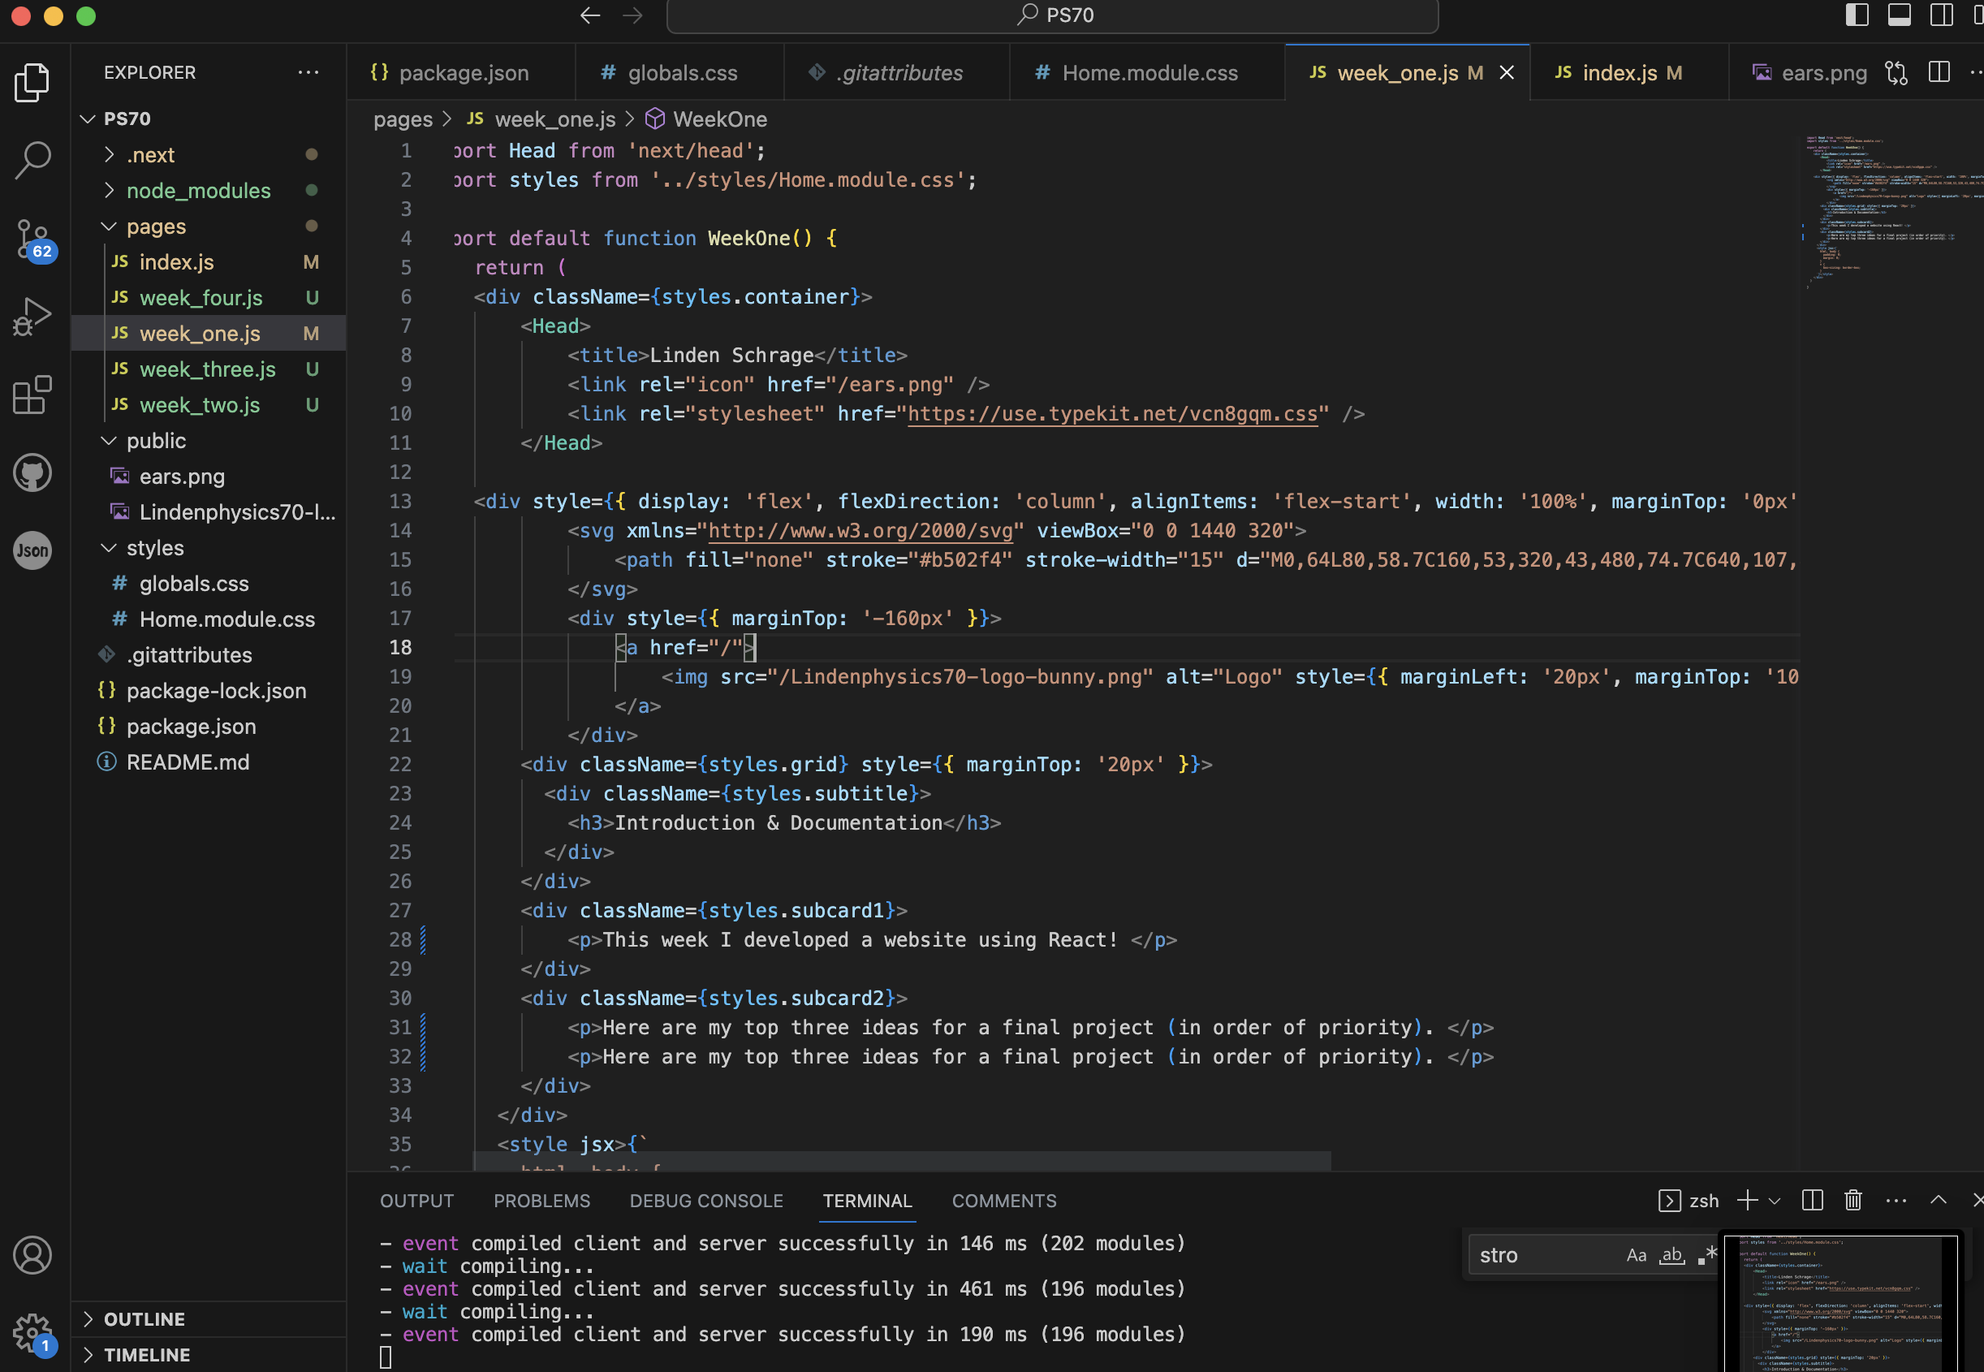Open the Json extension icon in activity bar
This screenshot has height=1372, width=1984.
coord(32,550)
